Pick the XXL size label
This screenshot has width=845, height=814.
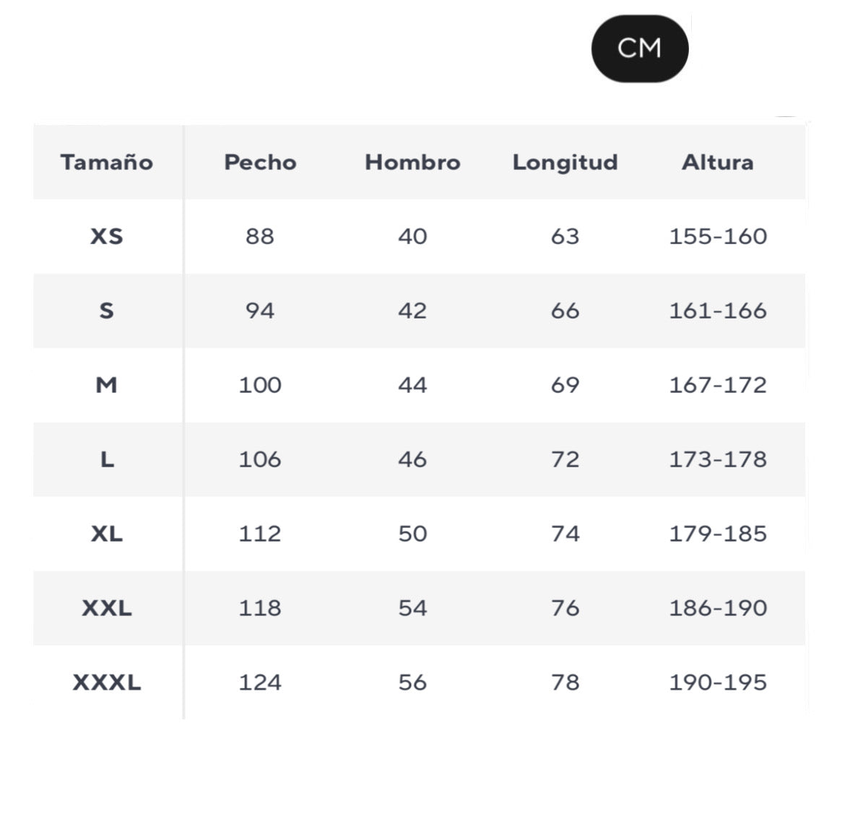point(107,608)
